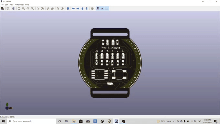The height and width of the screenshot is (124, 220).
Task: Open Cortana circle icon on taskbar
Action: 60,121
